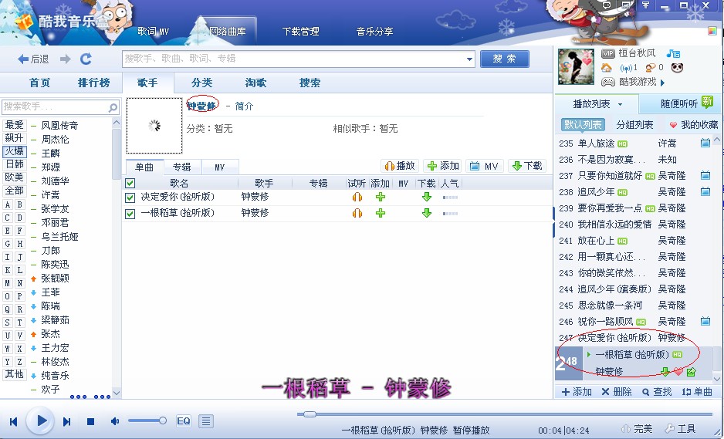Expand the 播放列表 dropdown arrow

tap(620, 104)
